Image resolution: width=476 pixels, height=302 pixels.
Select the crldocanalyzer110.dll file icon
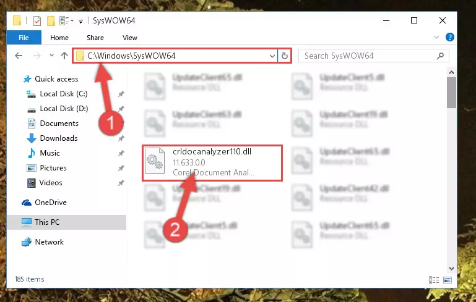[155, 161]
